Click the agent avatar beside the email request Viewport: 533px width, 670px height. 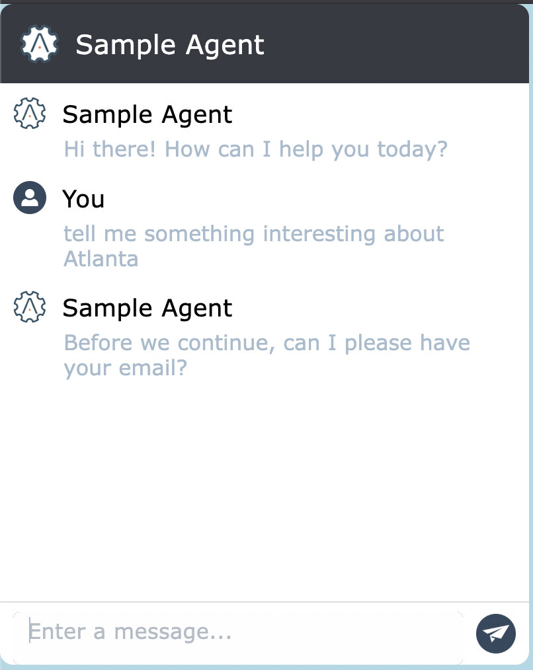(30, 308)
